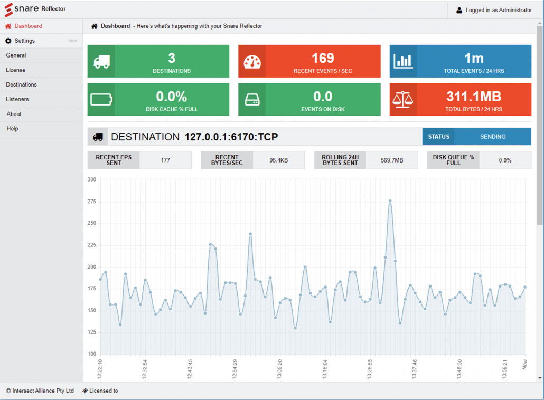The width and height of the screenshot is (544, 400).
Task: Click the Snare Reflector logo
Action: [35, 9]
